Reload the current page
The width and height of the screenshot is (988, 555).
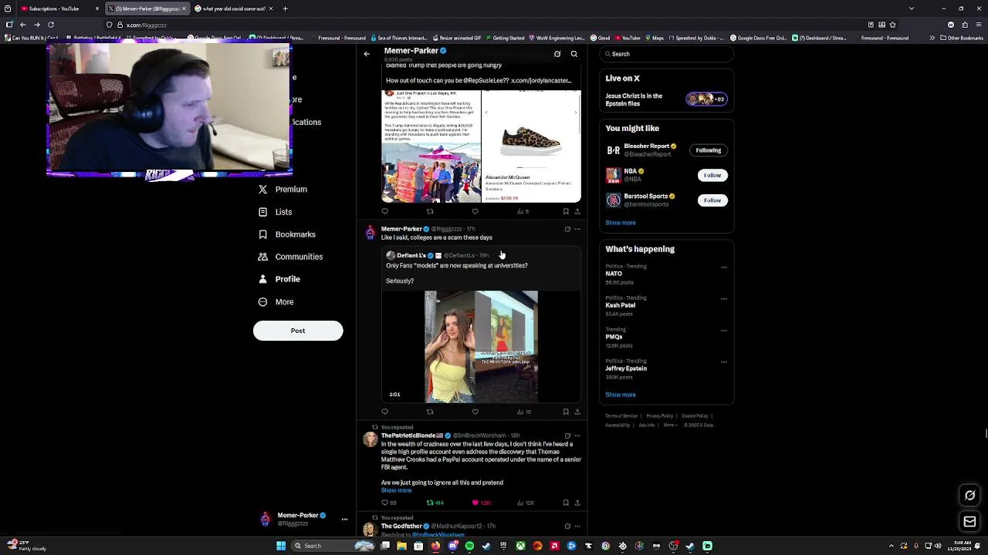click(51, 25)
